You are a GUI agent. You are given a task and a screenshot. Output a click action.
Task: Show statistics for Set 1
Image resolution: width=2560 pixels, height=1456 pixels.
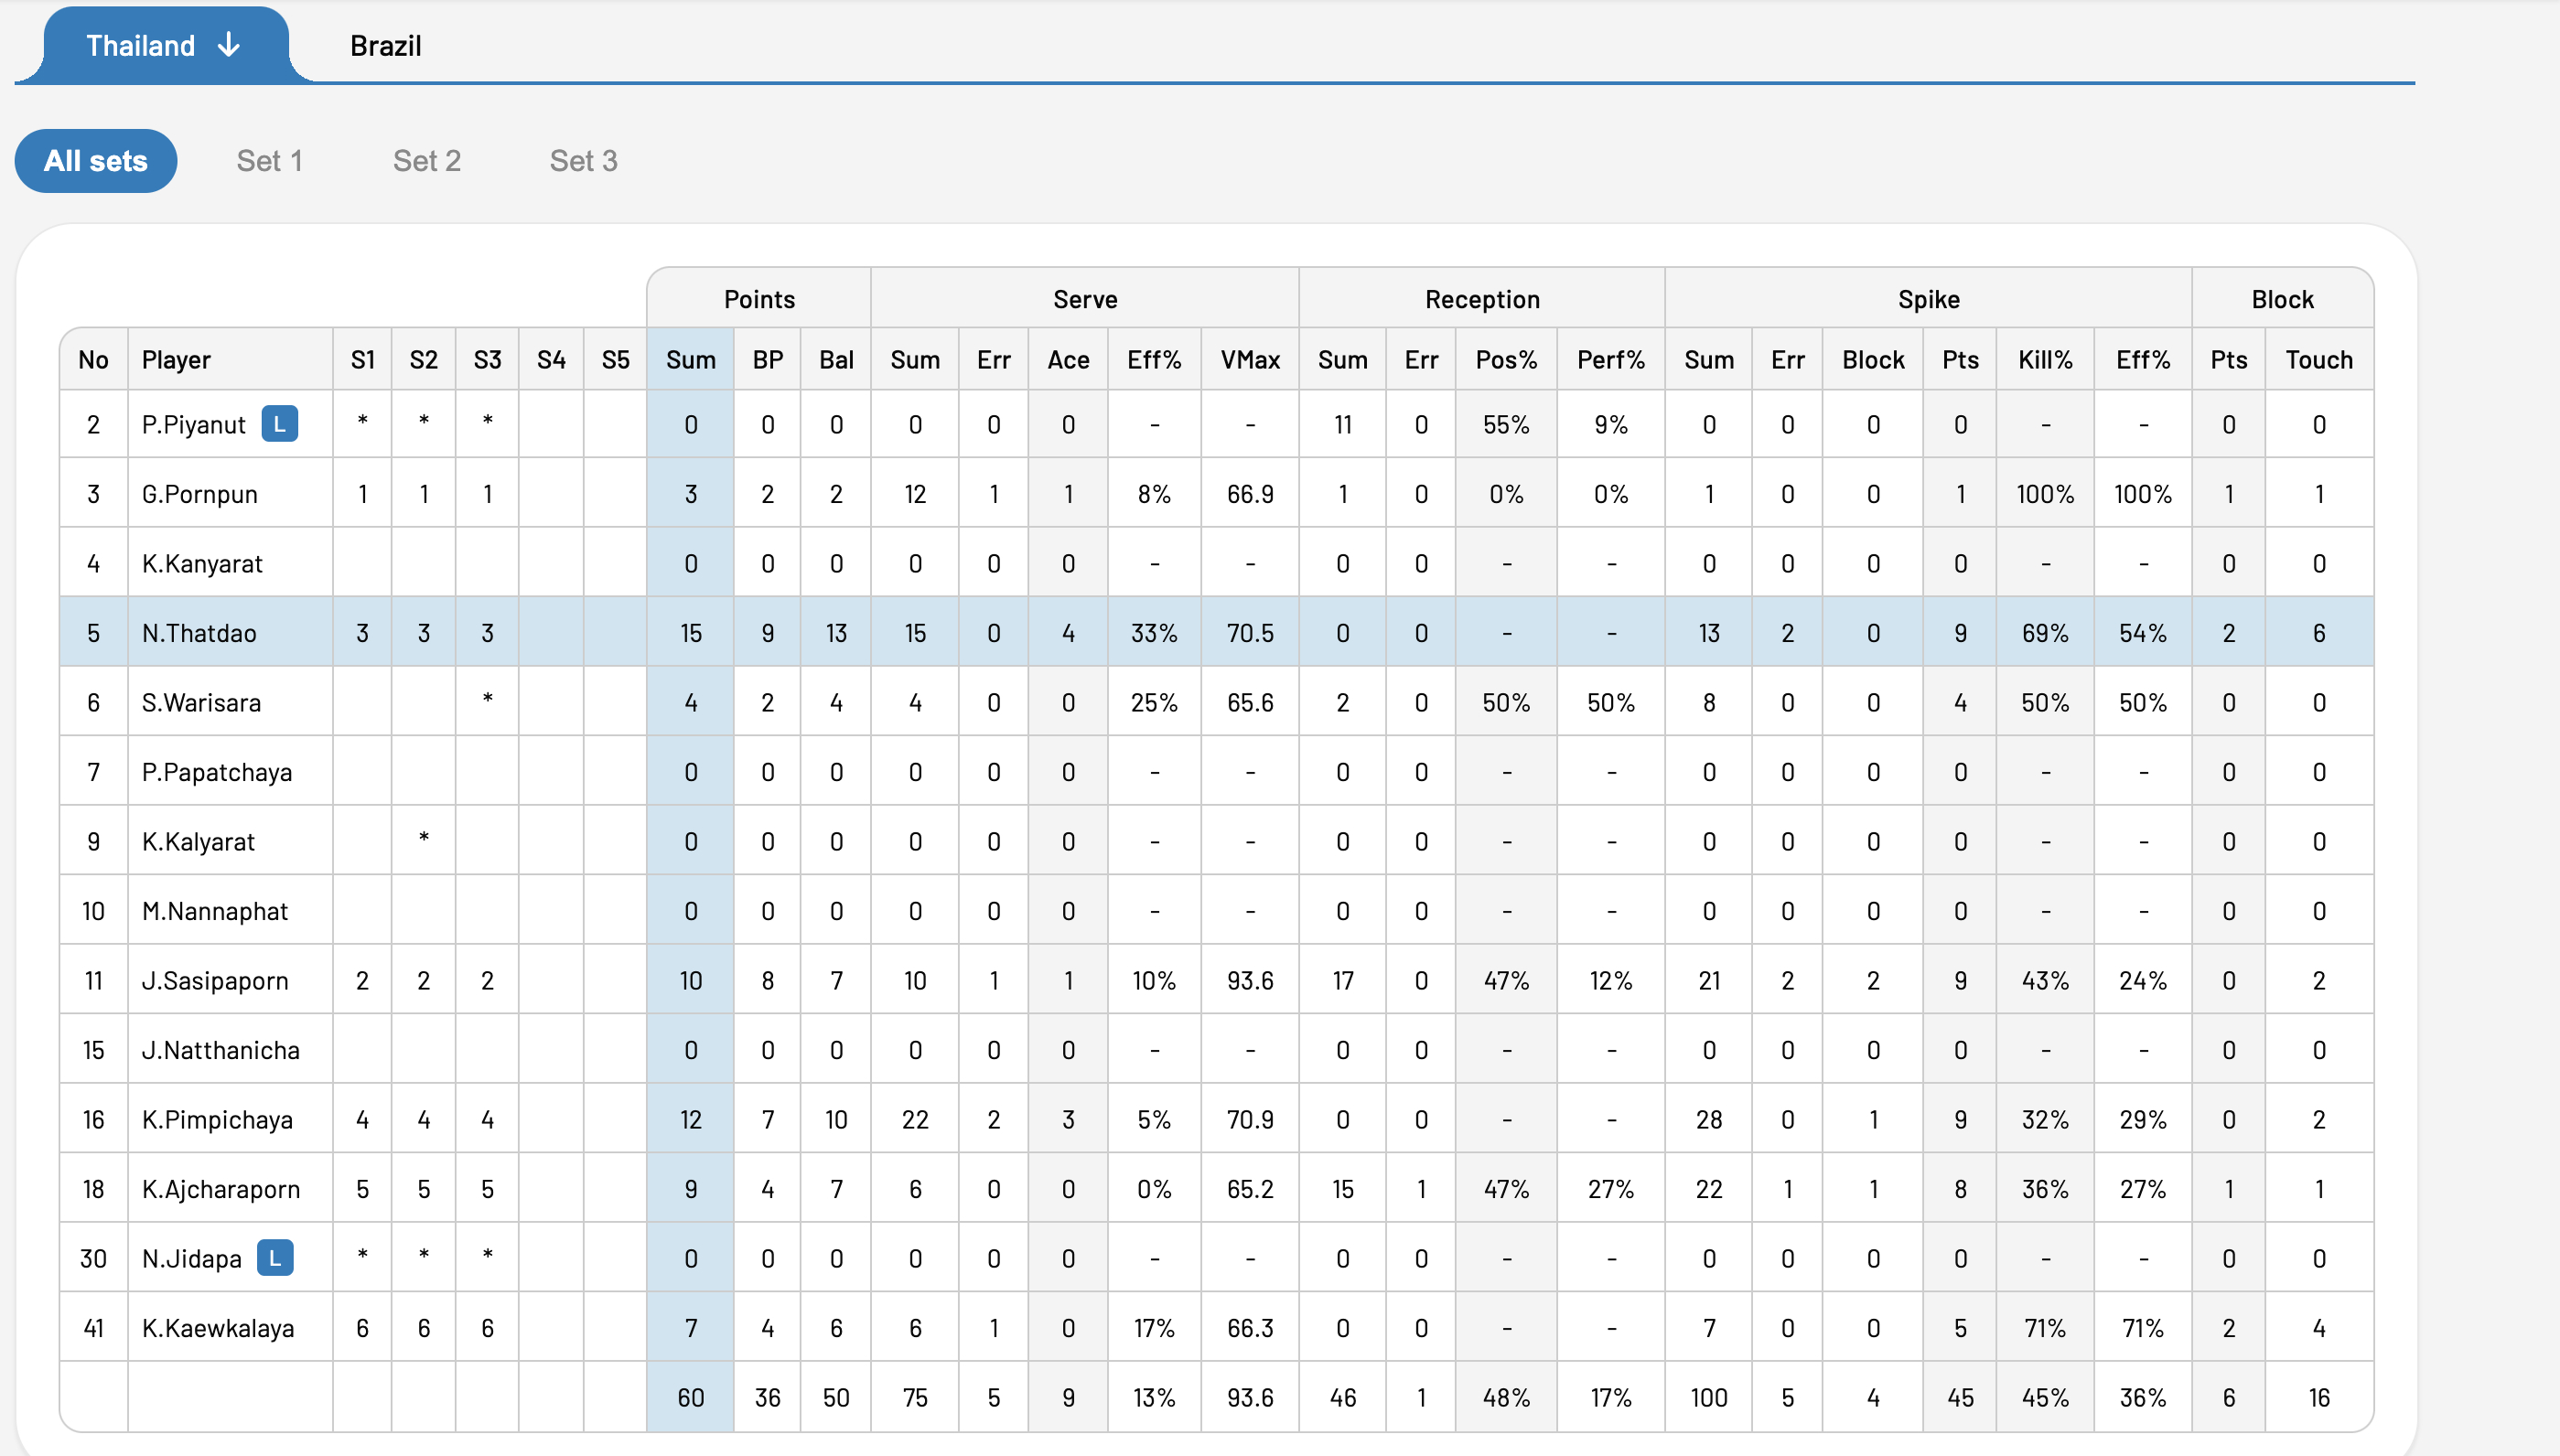(x=269, y=161)
